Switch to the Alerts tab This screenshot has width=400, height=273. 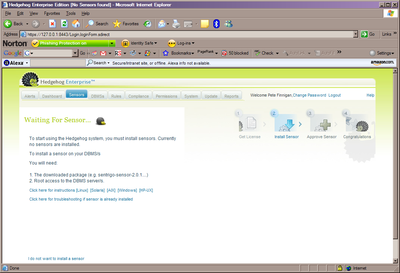pyautogui.click(x=30, y=96)
